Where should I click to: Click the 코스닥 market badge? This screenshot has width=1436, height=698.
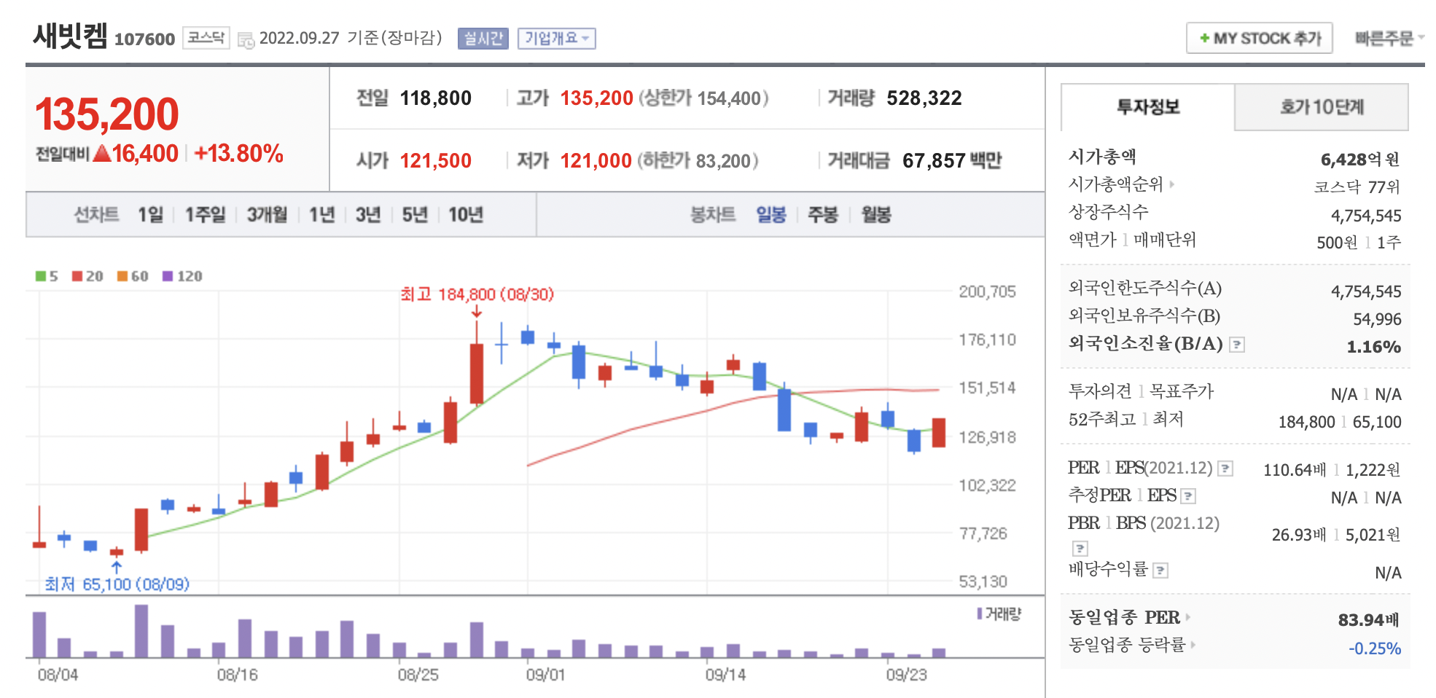point(206,38)
